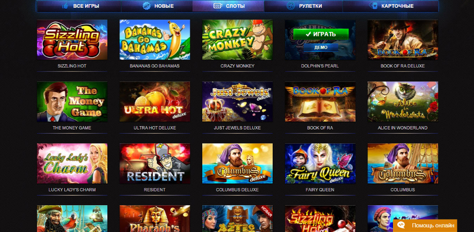The image size is (474, 232).
Task: Open the Sizzling Hot game thumbnail
Action: click(72, 40)
